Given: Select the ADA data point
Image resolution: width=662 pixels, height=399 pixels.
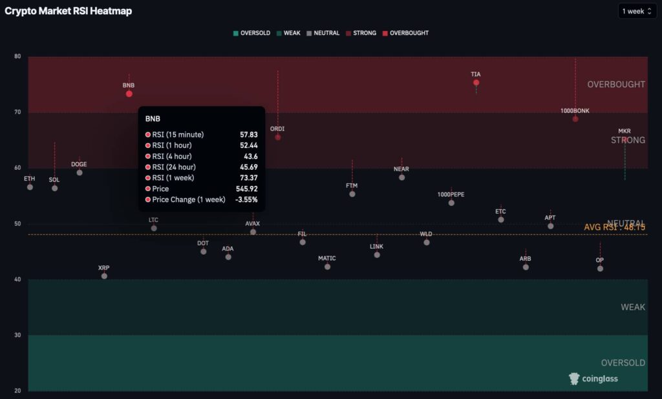Looking at the screenshot, I should [228, 257].
